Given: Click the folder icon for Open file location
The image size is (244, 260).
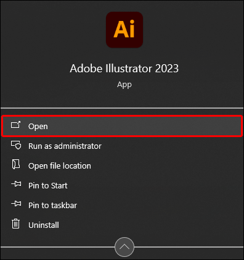Looking at the screenshot, I should tap(16, 164).
